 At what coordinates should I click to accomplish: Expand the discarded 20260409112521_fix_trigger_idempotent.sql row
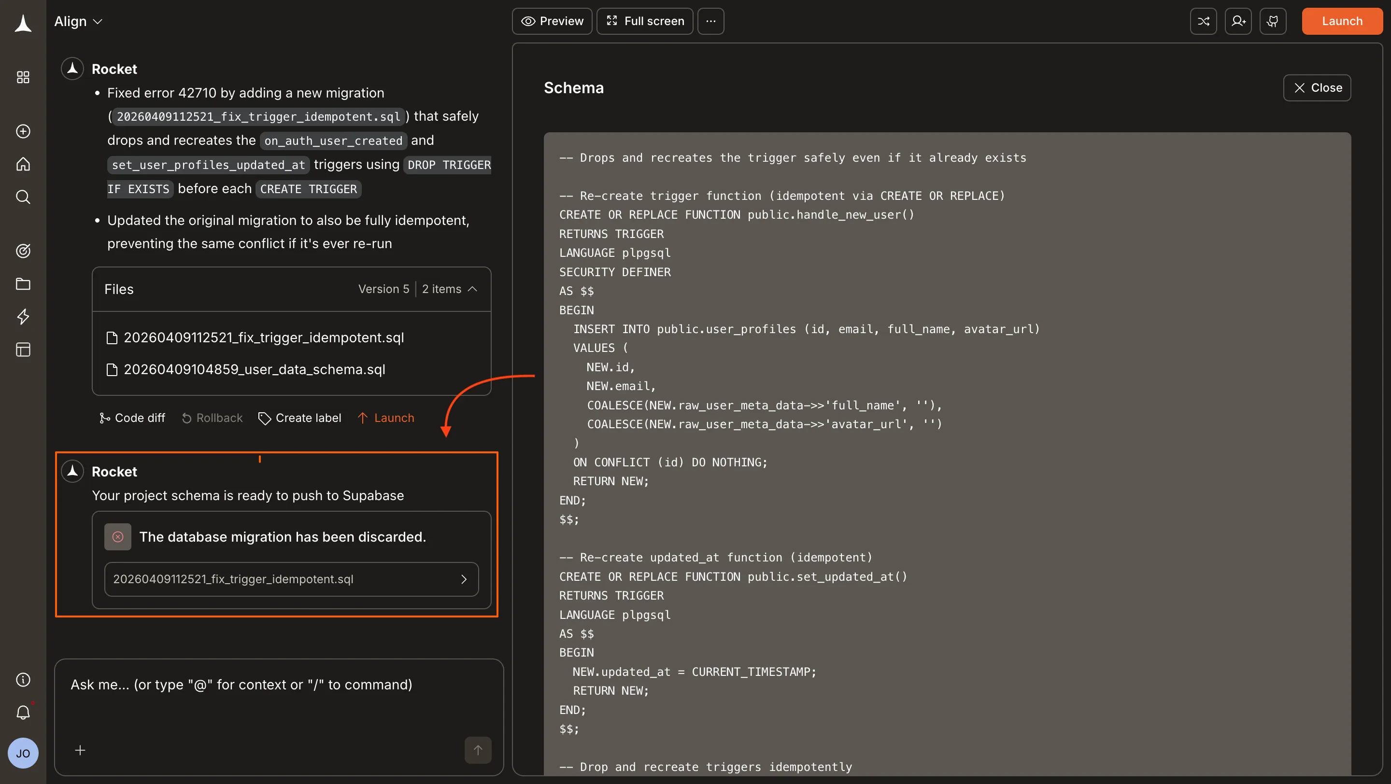292,579
